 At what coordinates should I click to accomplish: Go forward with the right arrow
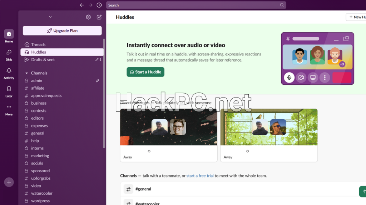point(90,5)
